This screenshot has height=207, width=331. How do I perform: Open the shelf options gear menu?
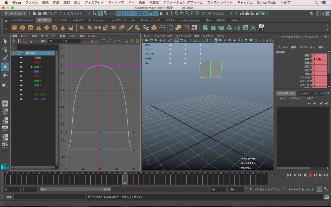[x=6, y=29]
